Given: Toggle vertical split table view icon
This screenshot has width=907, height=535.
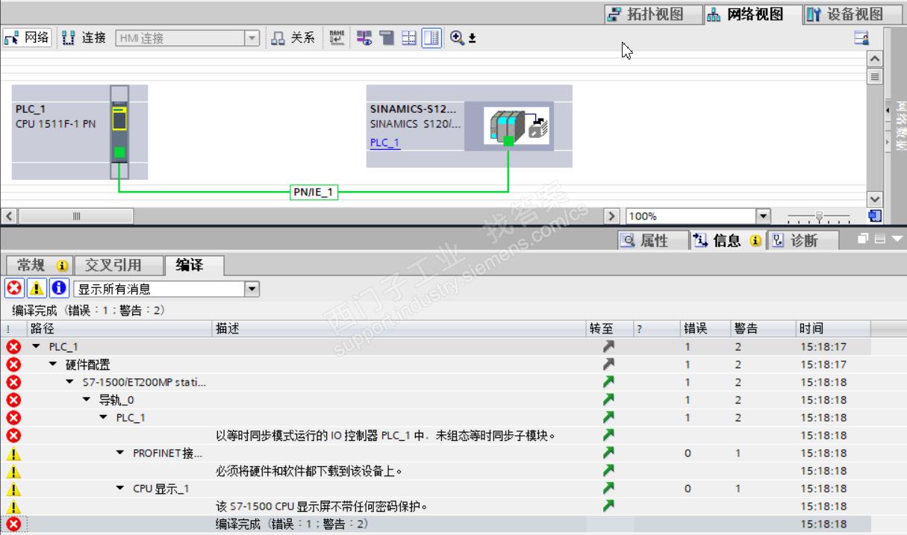Looking at the screenshot, I should pos(431,37).
